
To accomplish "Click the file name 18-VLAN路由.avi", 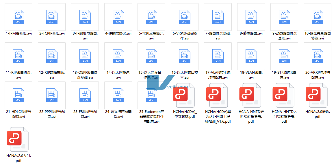I will [251, 75].
